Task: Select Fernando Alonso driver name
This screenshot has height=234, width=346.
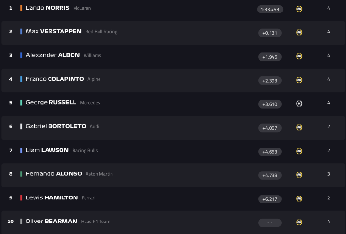Action: [53, 173]
